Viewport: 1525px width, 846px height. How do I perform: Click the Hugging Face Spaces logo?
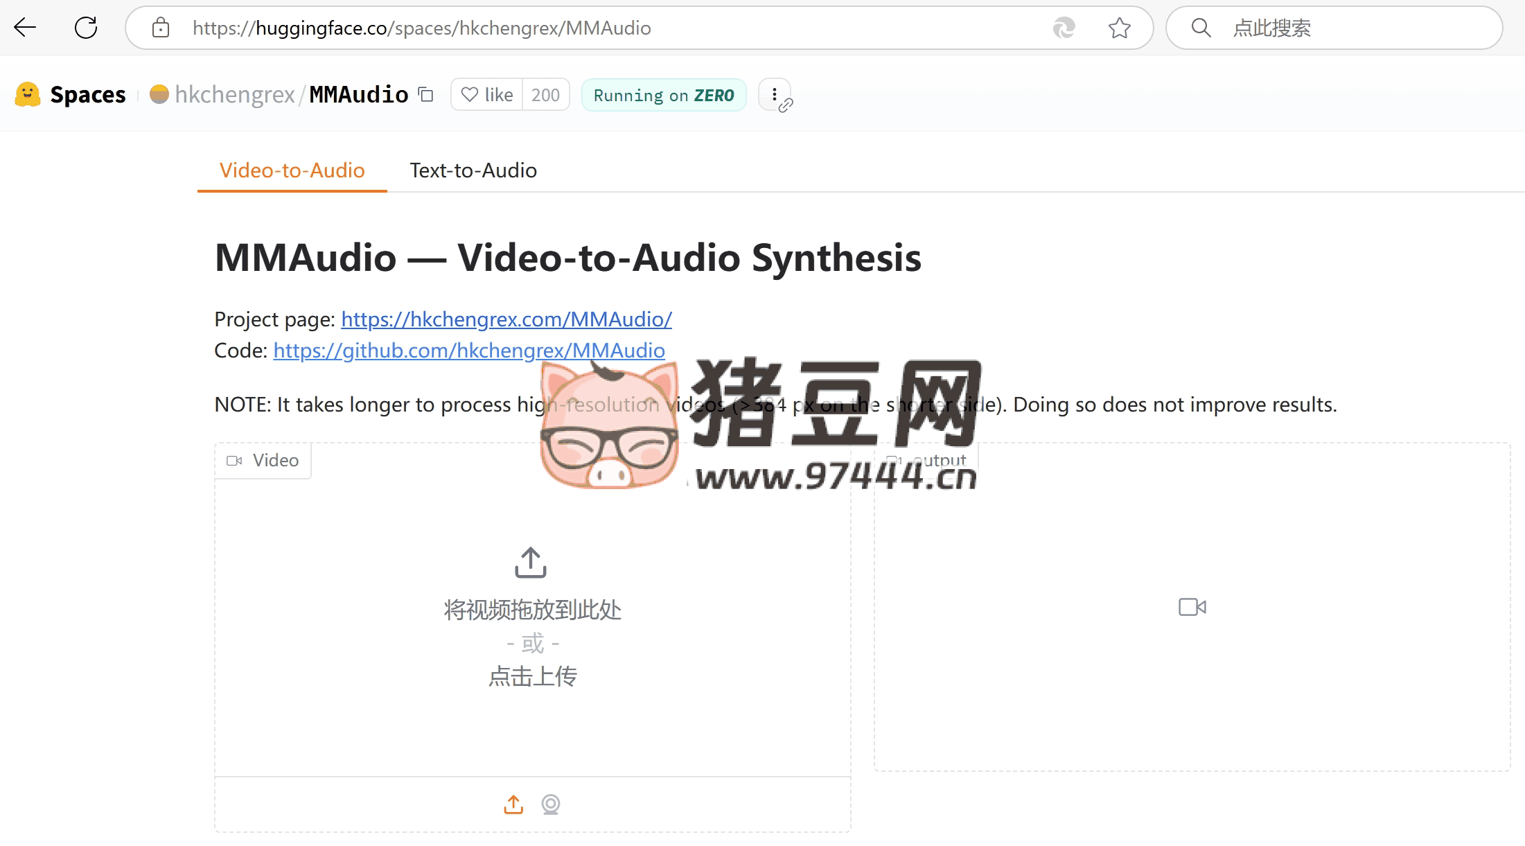pos(26,94)
